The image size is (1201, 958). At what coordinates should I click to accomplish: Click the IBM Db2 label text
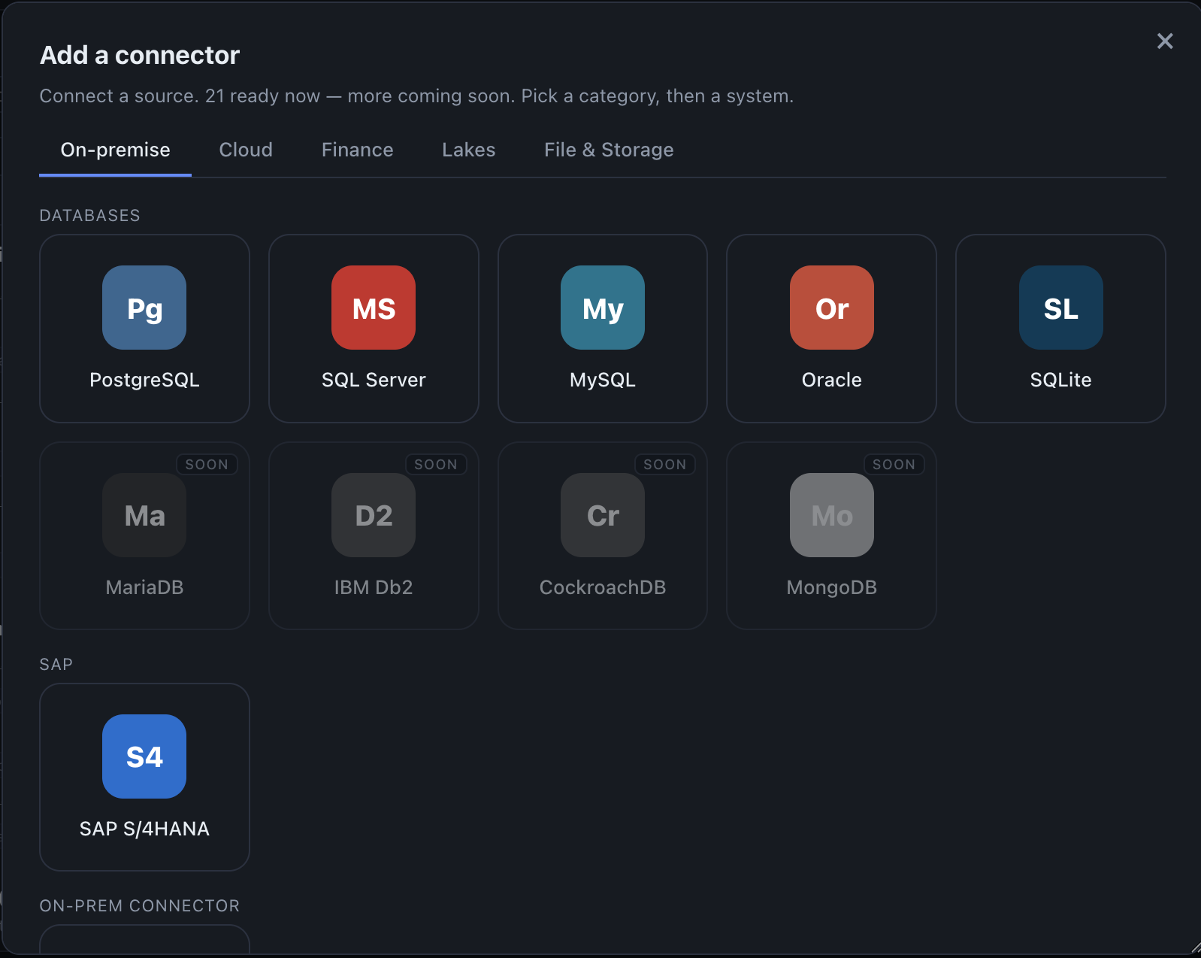pos(374,587)
